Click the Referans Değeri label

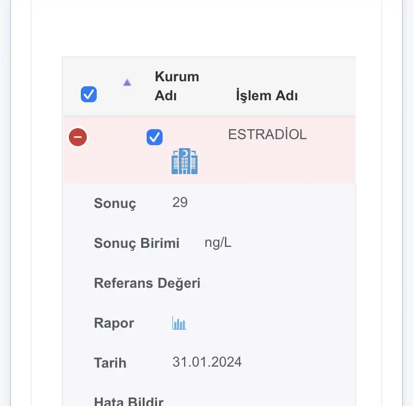click(x=147, y=283)
